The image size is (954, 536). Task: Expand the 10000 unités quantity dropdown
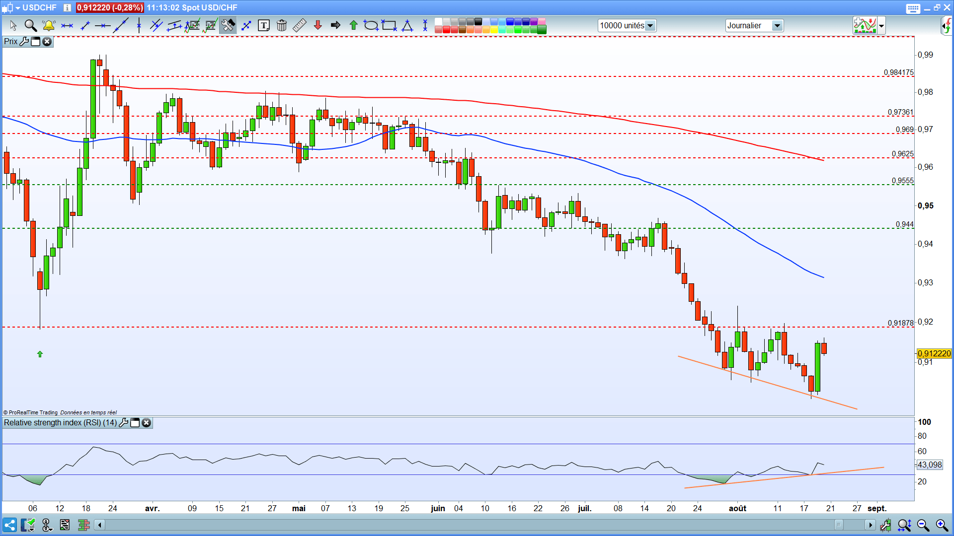coord(650,26)
